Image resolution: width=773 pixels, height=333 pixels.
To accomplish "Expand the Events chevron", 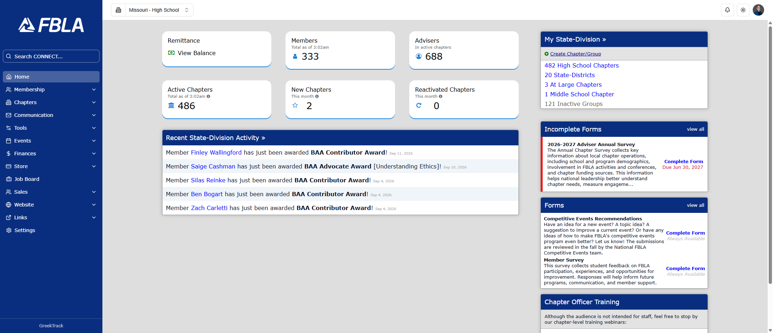I will (x=94, y=141).
